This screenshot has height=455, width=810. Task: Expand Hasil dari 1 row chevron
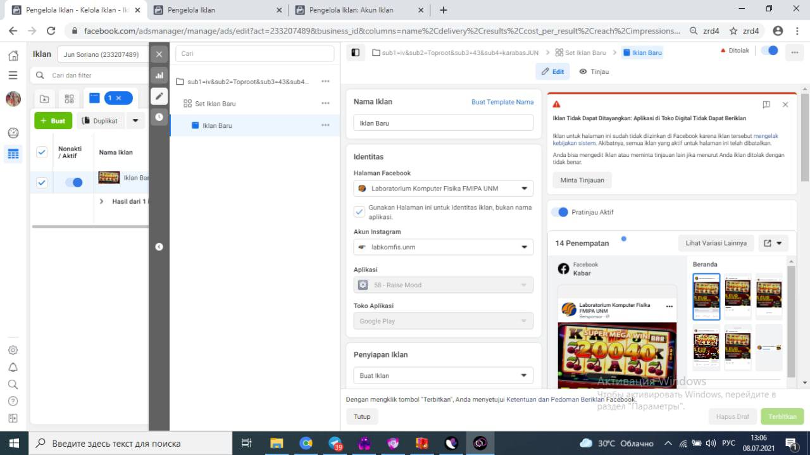tap(102, 201)
